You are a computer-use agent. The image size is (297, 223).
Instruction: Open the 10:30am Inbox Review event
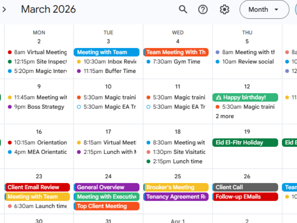107,62
